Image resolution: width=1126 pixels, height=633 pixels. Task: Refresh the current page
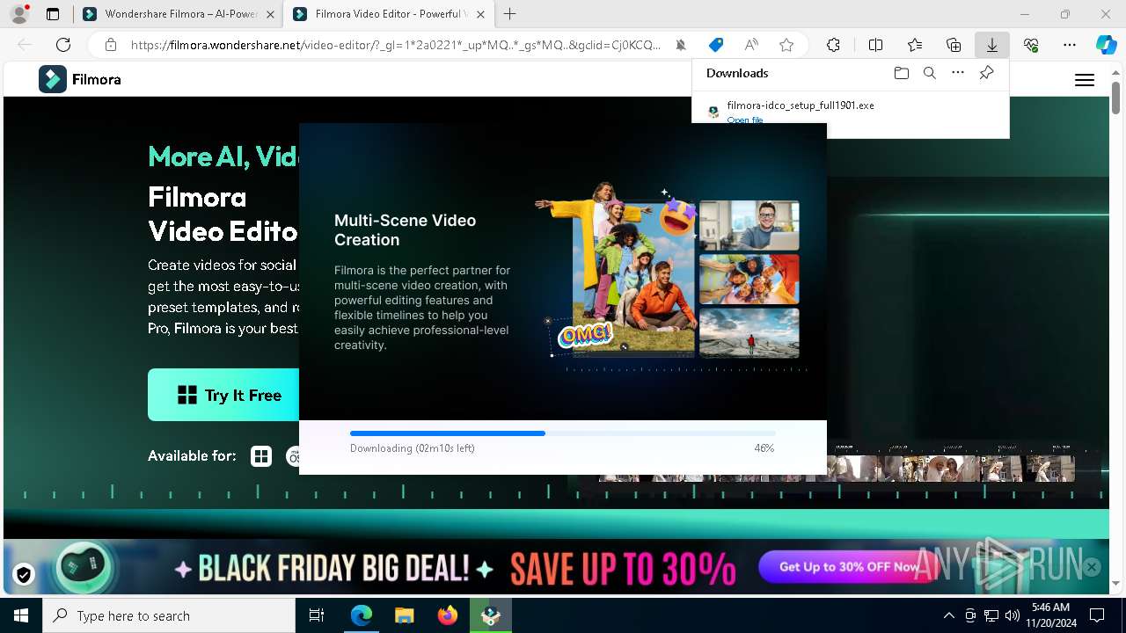pyautogui.click(x=63, y=45)
